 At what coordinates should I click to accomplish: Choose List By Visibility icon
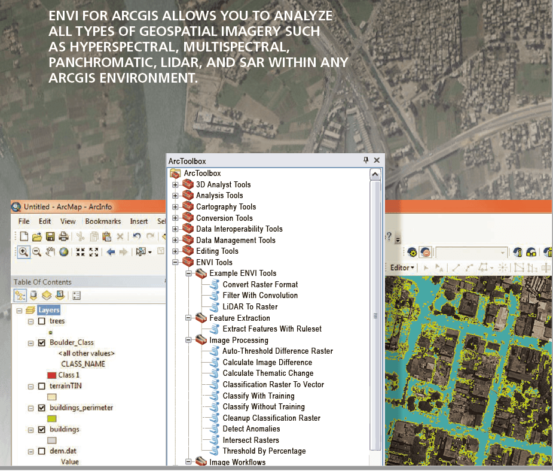[47, 296]
